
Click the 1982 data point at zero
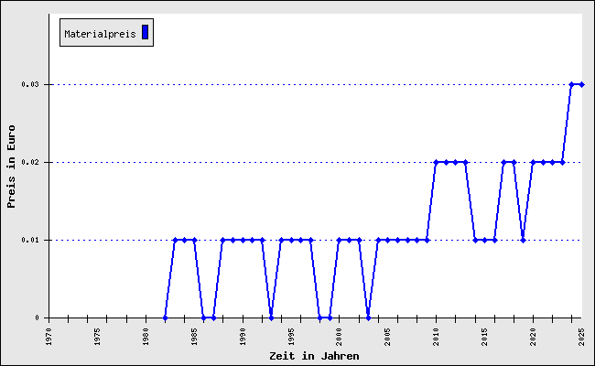(x=165, y=318)
